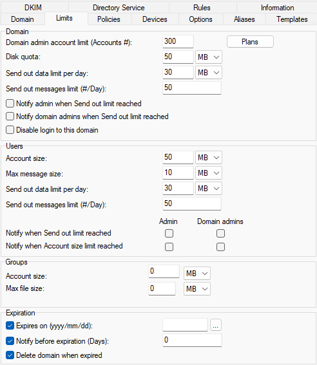This screenshot has width=317, height=365.
Task: Toggle Notify before expiration checkbox
Action: tap(10, 341)
